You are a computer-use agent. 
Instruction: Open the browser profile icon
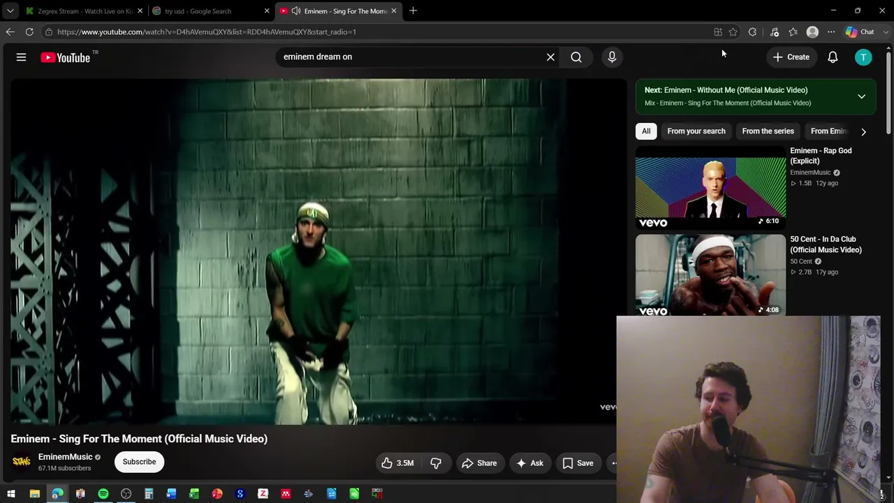(812, 31)
